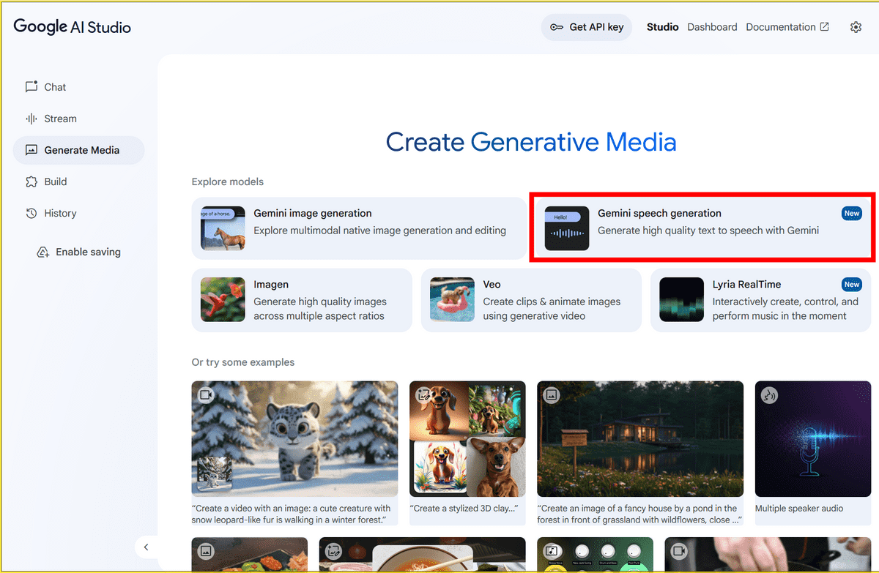
Task: Click the Gemini image generation horse thumbnail
Action: click(223, 228)
